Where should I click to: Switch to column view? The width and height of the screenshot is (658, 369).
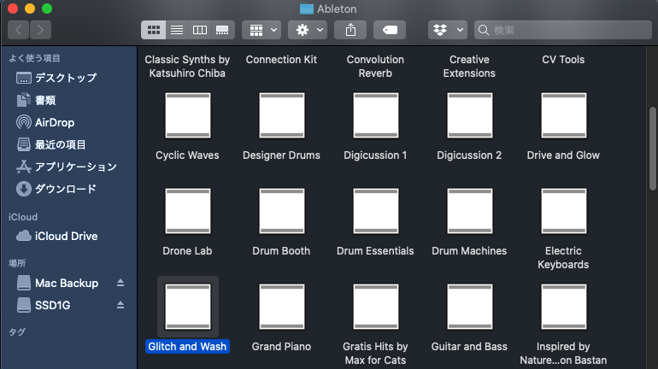[x=199, y=30]
